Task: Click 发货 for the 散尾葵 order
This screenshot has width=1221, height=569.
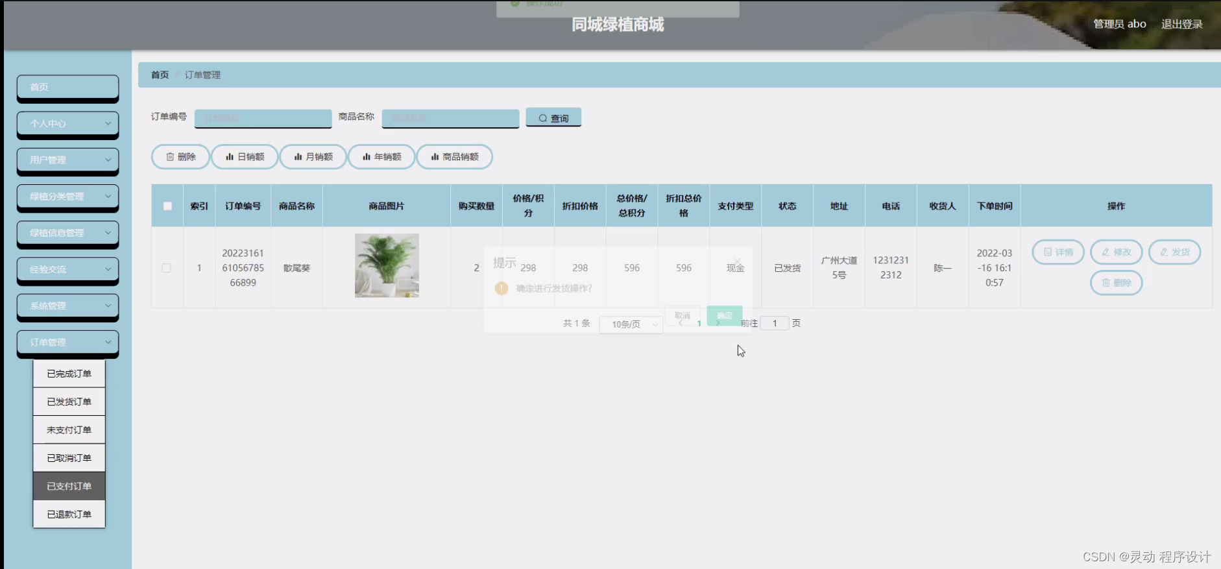Action: (x=1174, y=252)
